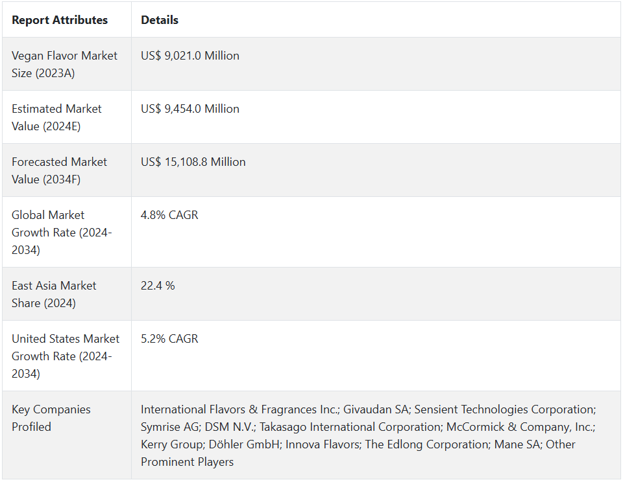Select the 'United States Market Growth Rate' cell

tap(66, 356)
